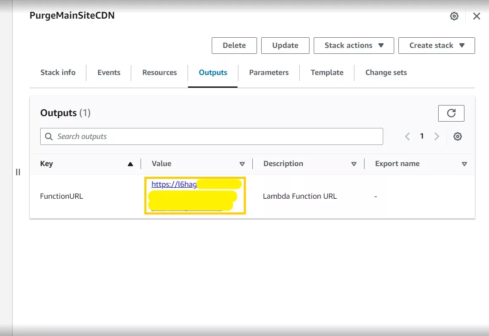
Task: Sort by Value column arrow
Action: 242,164
